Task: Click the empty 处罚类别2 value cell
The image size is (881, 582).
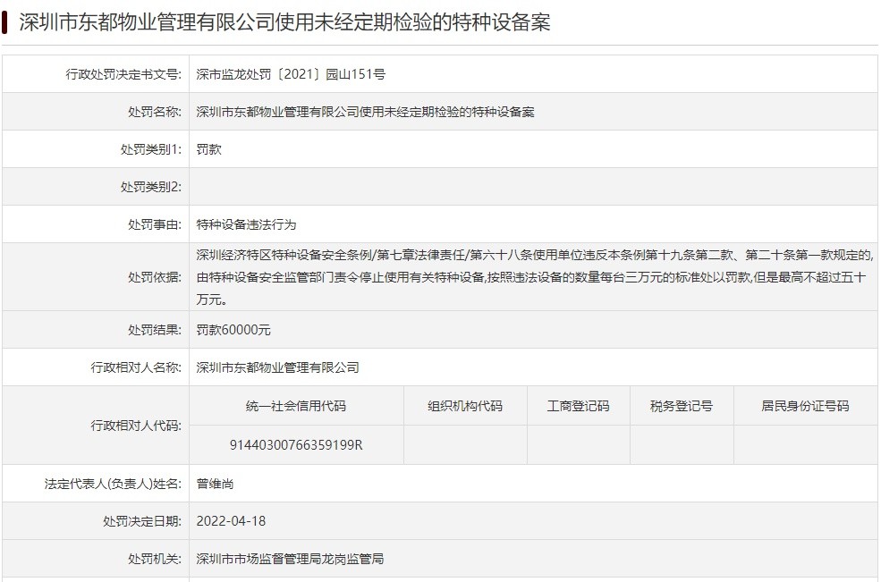Action: pos(533,187)
